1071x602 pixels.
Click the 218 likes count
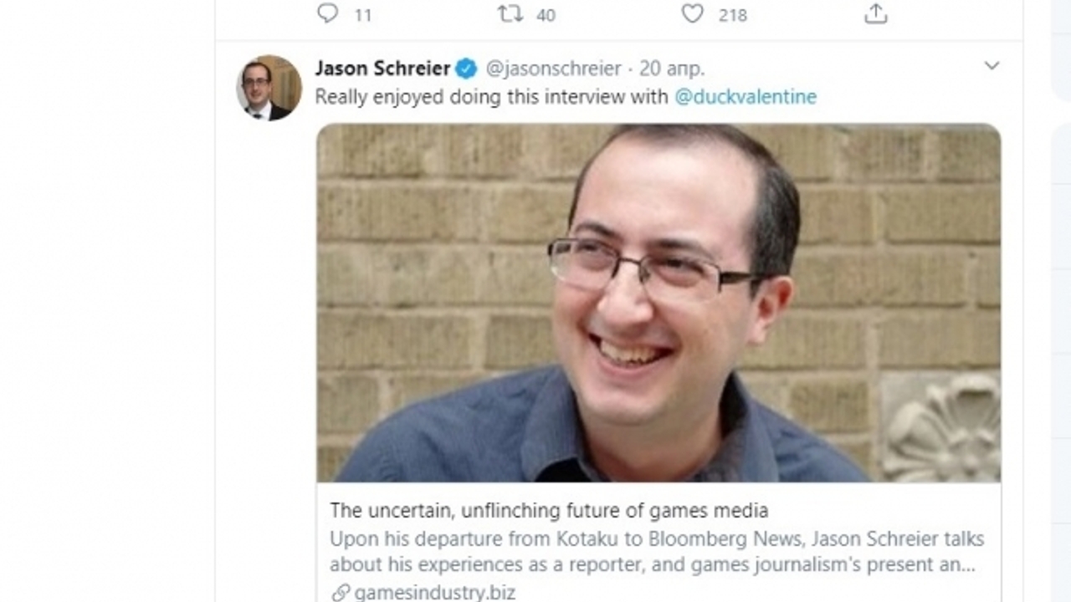(732, 15)
